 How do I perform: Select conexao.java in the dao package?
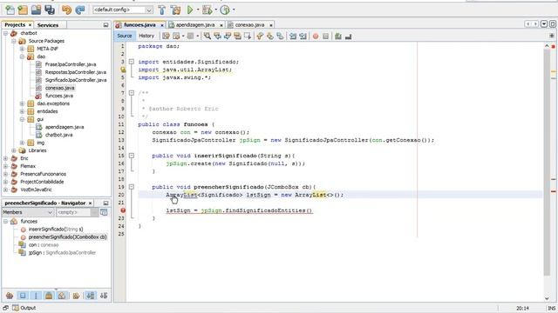click(59, 88)
